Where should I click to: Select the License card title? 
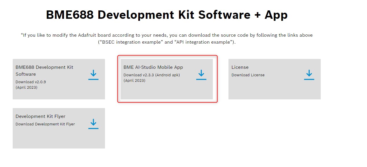[x=240, y=67]
